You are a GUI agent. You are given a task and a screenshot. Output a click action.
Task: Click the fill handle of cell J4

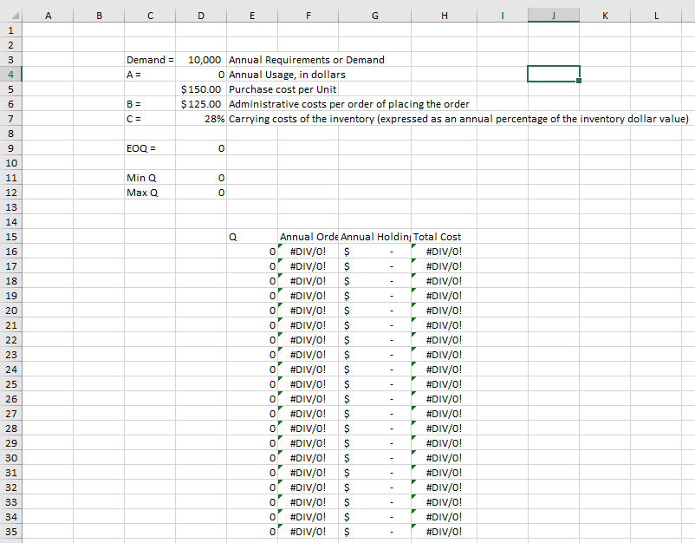[x=579, y=81]
